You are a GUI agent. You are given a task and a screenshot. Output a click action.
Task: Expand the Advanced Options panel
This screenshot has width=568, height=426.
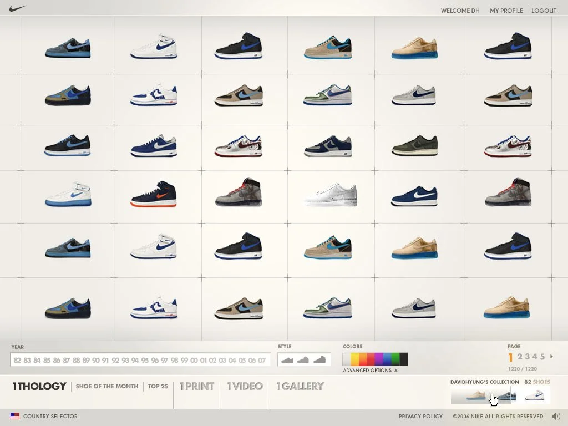(370, 370)
